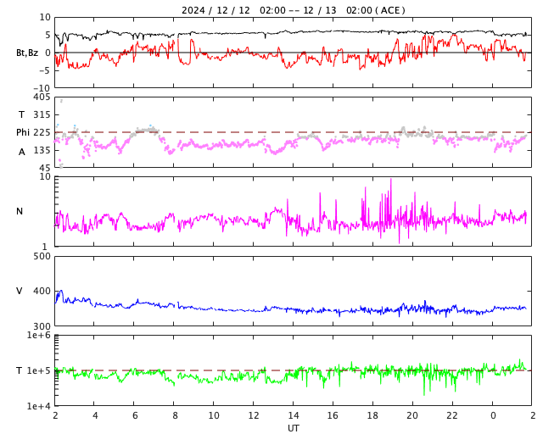Click the 45 tick label on Phi panel
543x434 pixels.
pos(44,168)
